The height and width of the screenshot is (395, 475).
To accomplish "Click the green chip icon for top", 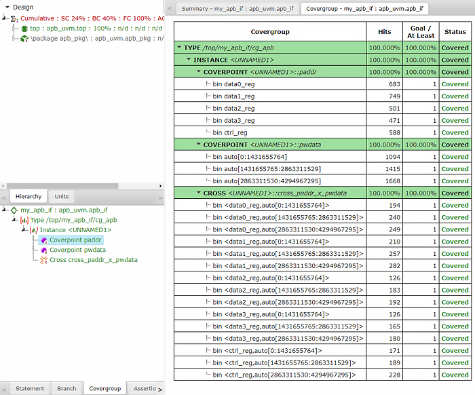I will click(x=24, y=29).
